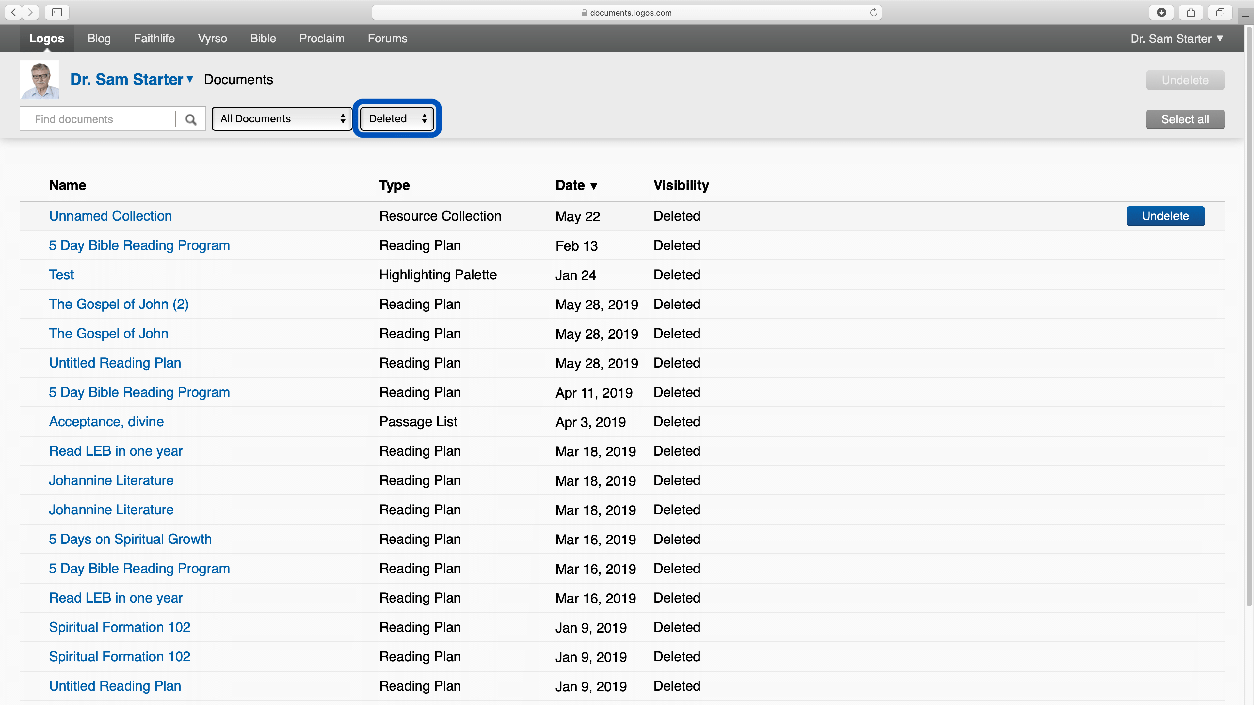Click the Select all button

click(x=1185, y=119)
